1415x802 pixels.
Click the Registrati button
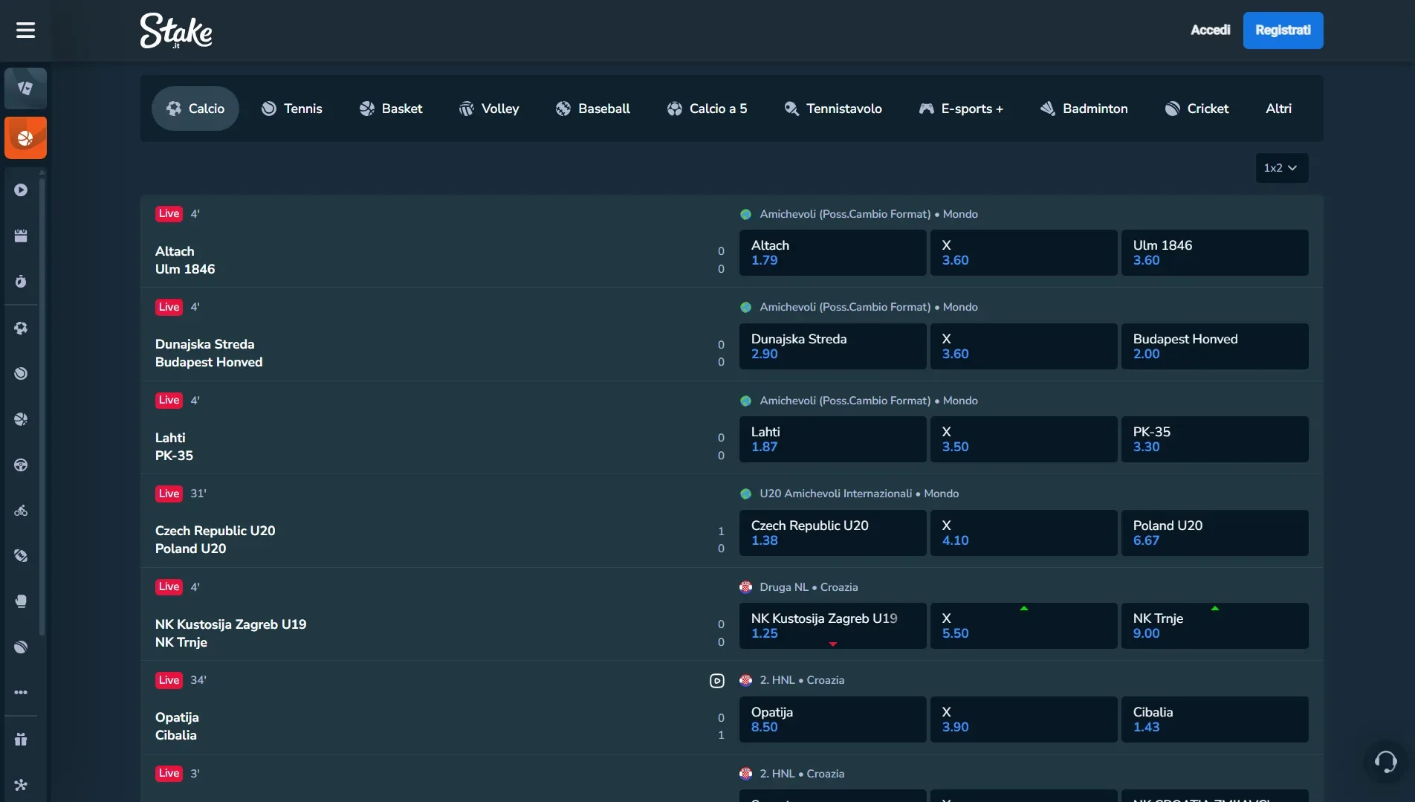coord(1282,30)
